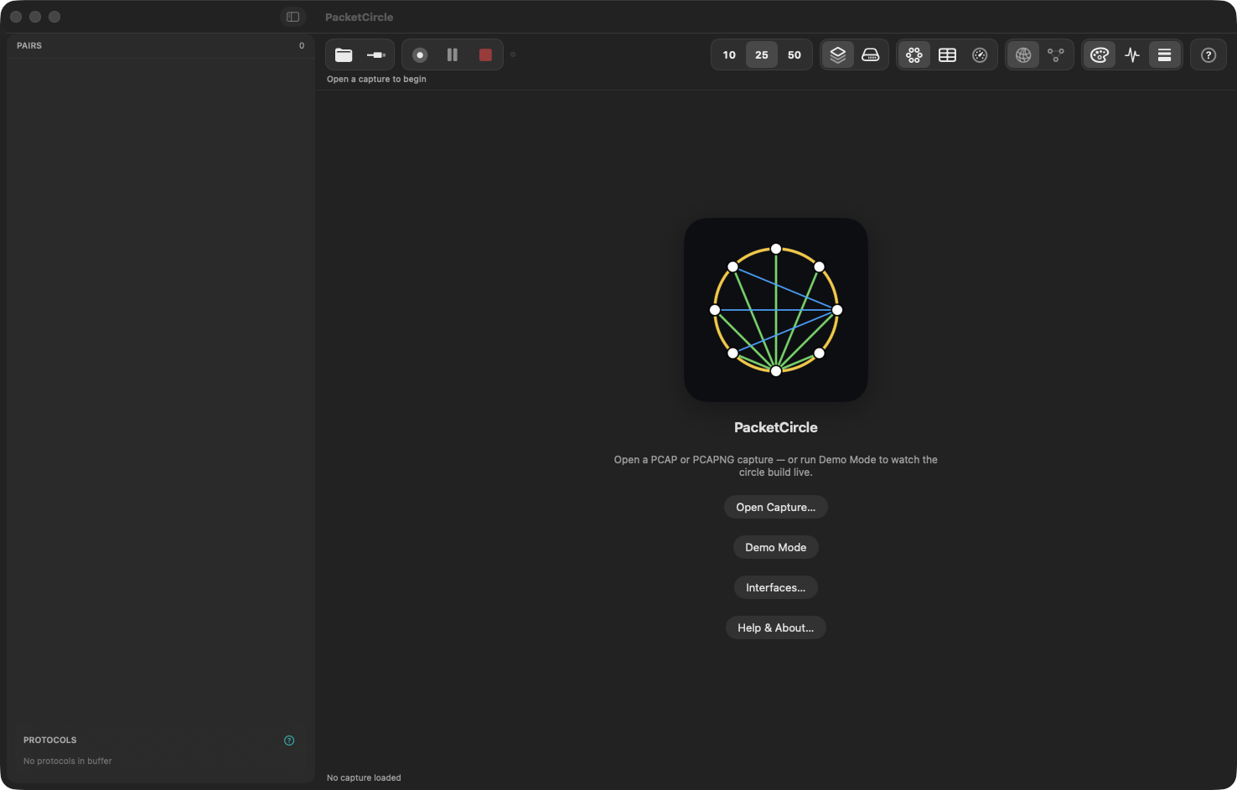The width and height of the screenshot is (1237, 790).
Task: Click the waveform pulse icon
Action: click(1132, 54)
